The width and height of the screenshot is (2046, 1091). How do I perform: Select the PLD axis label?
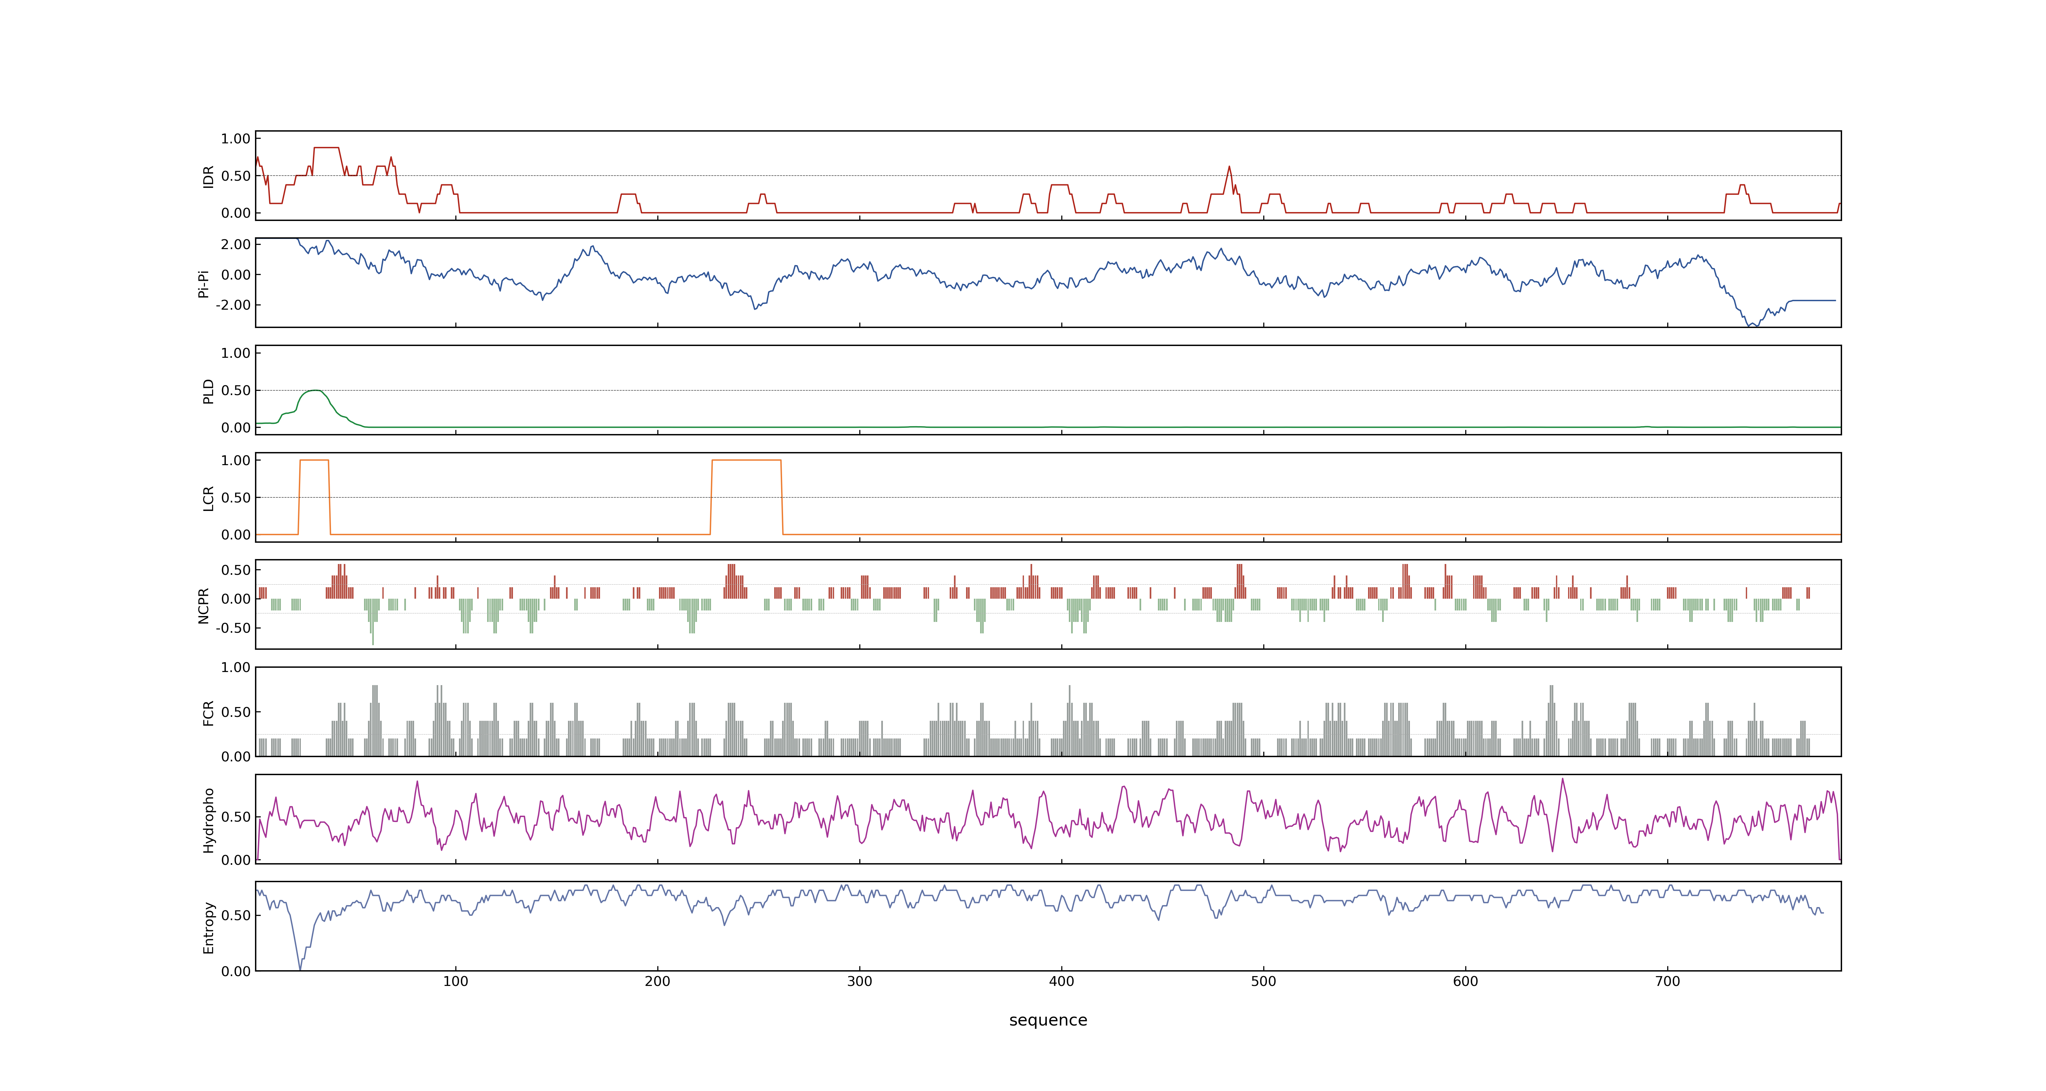(208, 391)
